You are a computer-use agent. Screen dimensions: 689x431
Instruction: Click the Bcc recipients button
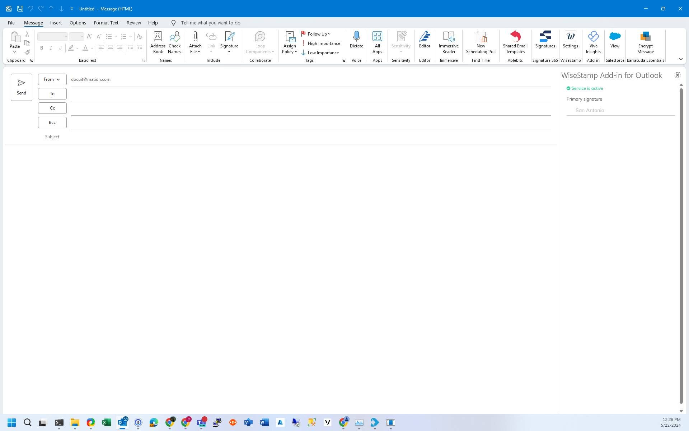(x=52, y=122)
